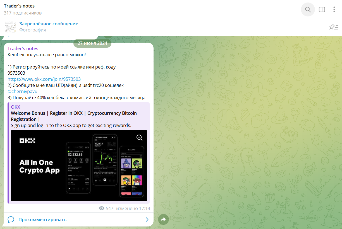Zoom the OKX preview image
The height and width of the screenshot is (229, 342).
click(x=139, y=137)
